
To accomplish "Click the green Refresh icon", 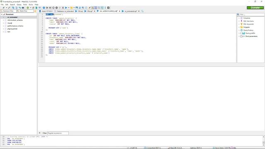I will pyautogui.click(x=28, y=8).
